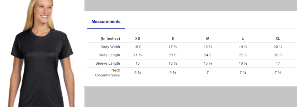Click the XL body length value 26.0

tap(278, 55)
